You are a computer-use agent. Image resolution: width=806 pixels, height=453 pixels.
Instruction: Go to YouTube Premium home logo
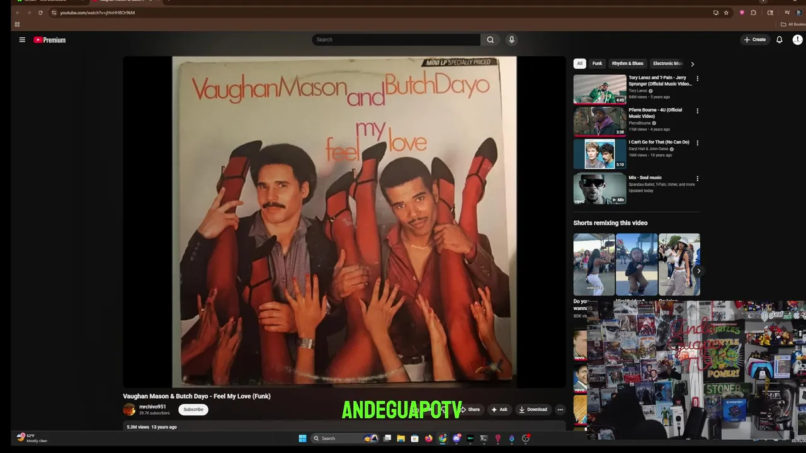tap(50, 40)
